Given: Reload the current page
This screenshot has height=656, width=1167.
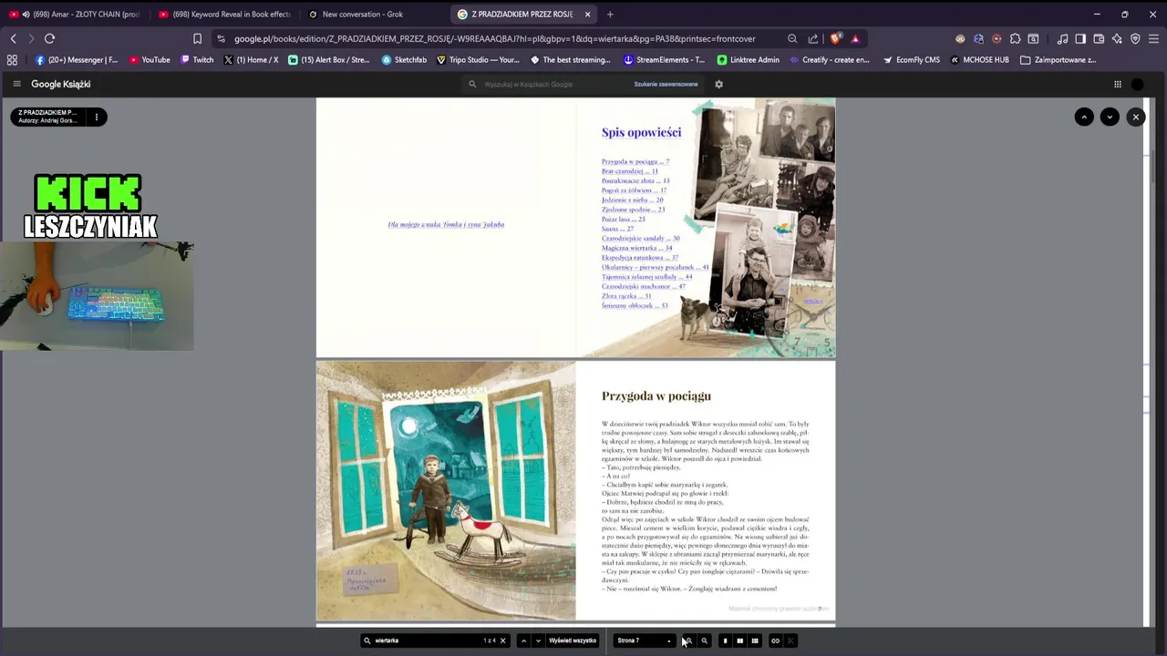Looking at the screenshot, I should click(x=49, y=38).
